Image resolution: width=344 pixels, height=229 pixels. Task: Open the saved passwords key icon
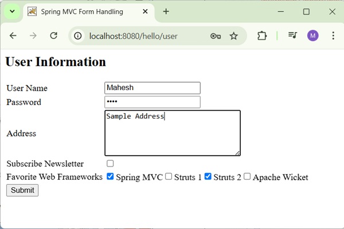216,36
